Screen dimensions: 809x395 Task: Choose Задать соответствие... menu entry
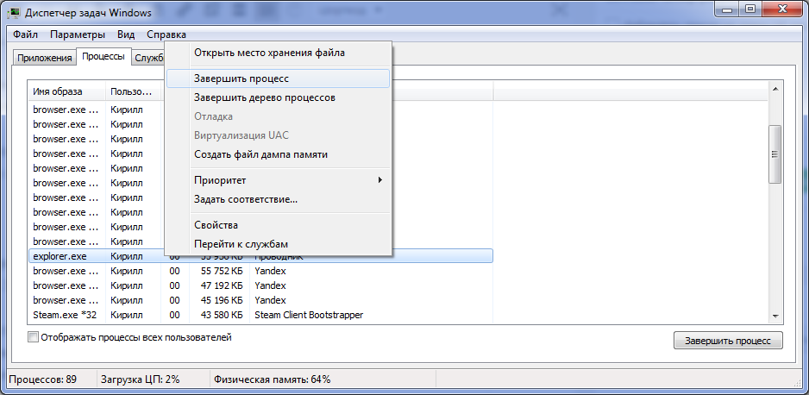(x=278, y=199)
